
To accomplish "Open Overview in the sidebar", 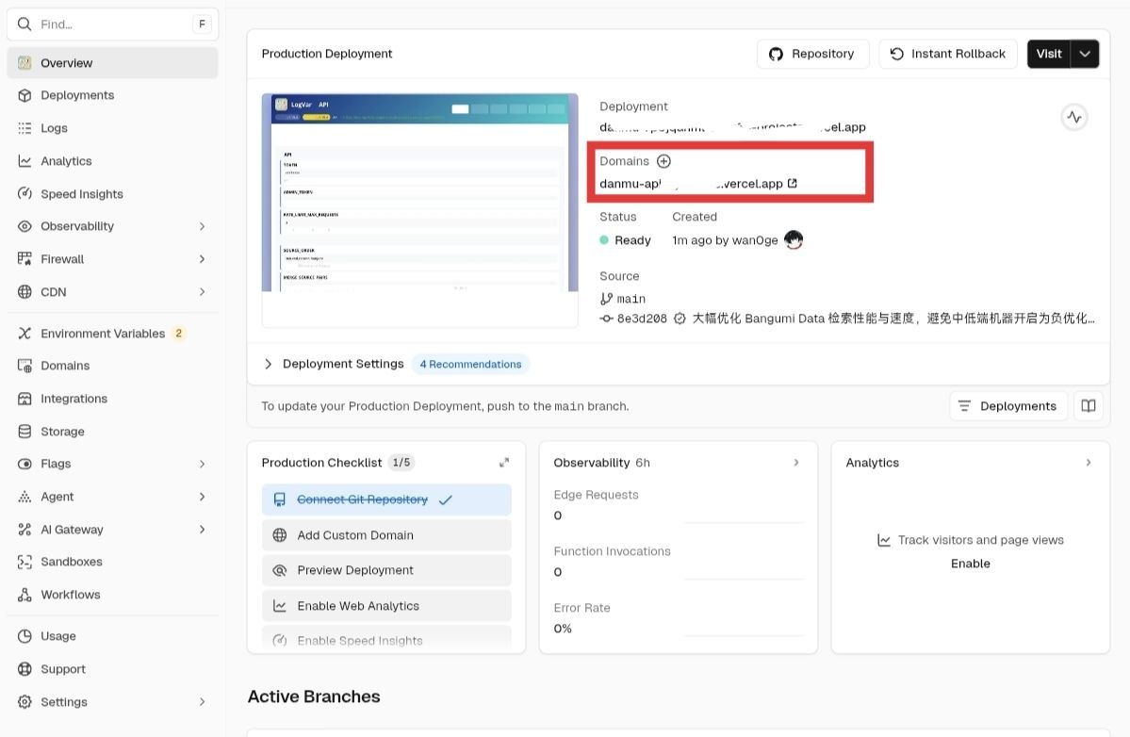I will (x=112, y=63).
